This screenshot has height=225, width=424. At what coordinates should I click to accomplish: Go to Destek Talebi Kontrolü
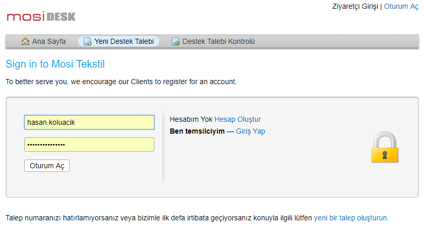coord(213,41)
